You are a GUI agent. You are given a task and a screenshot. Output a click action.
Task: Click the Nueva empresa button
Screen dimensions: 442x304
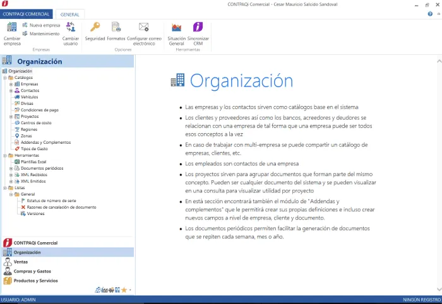(40, 25)
